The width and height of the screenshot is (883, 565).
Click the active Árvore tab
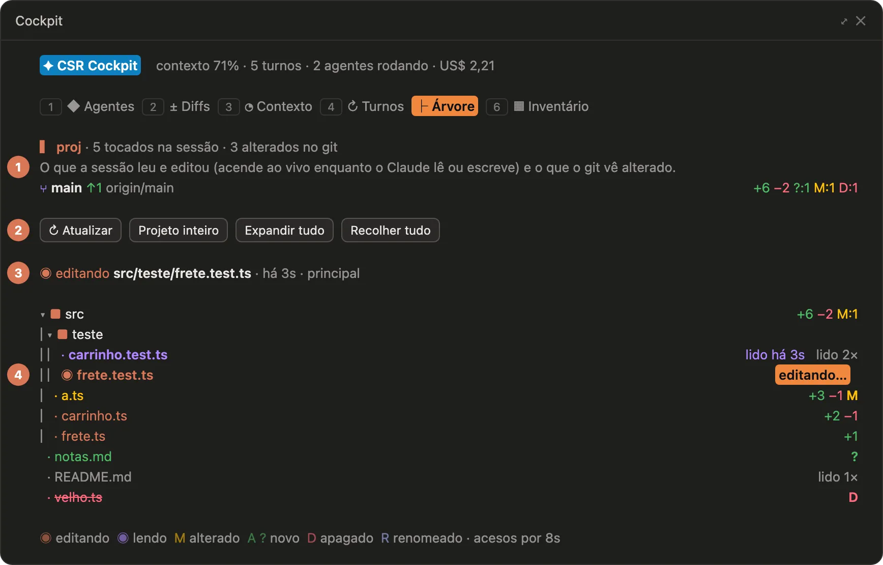(445, 106)
